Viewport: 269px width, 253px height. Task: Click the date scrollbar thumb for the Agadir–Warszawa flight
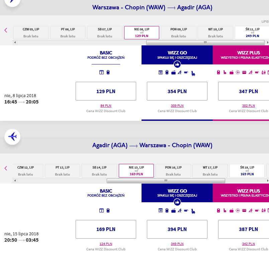166,181
